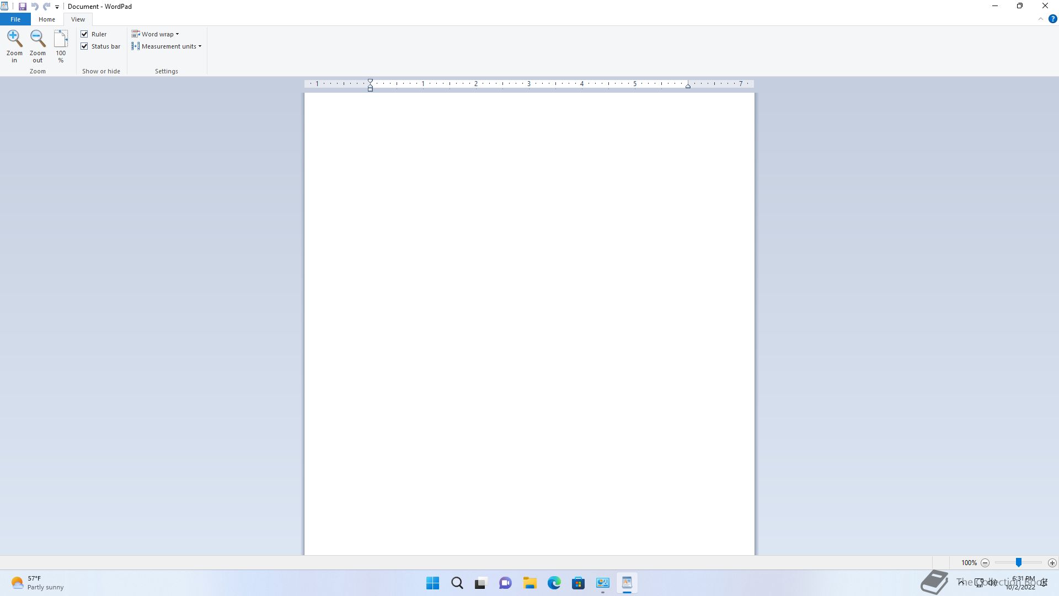Click the plus zoom button in status bar
The image size is (1059, 596).
1052,563
